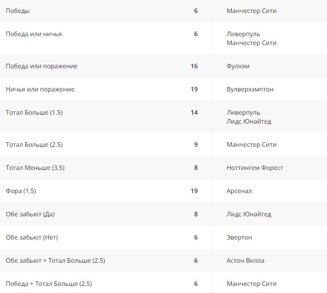The width and height of the screenshot is (327, 293).
Task: Click Ливерпуль in "Победа или ничья" row
Action: pyautogui.click(x=243, y=34)
